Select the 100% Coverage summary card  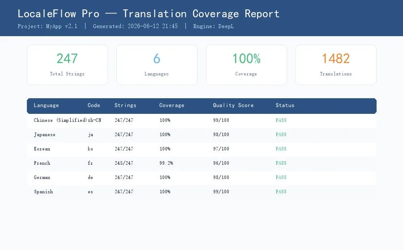246,65
